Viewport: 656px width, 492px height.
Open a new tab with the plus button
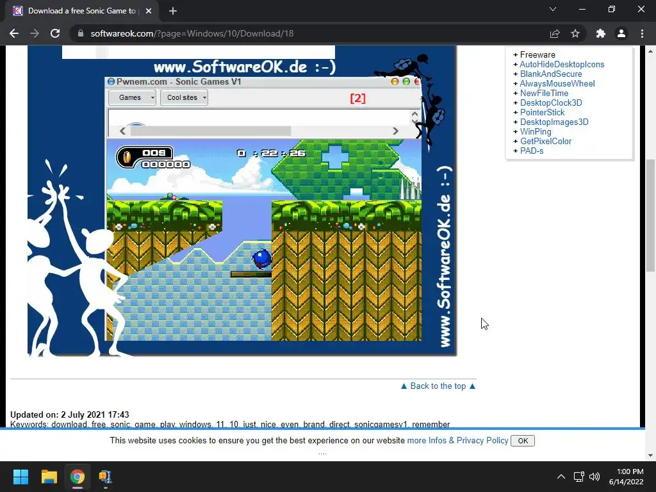pos(173,11)
